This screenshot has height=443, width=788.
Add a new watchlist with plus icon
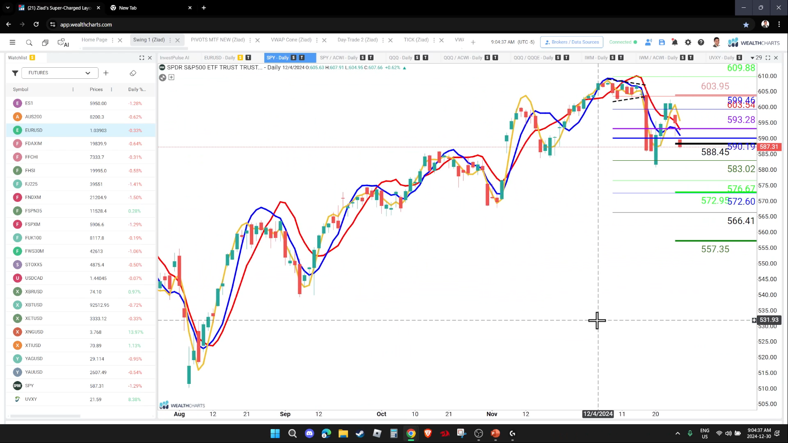[x=106, y=73]
